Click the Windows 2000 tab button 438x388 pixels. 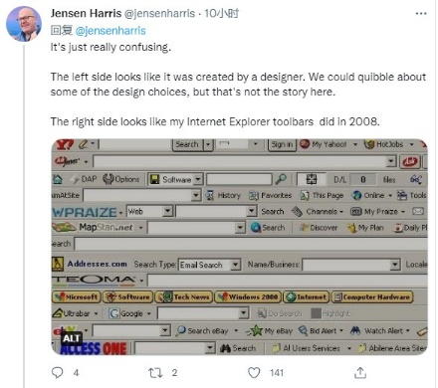pyautogui.click(x=248, y=296)
